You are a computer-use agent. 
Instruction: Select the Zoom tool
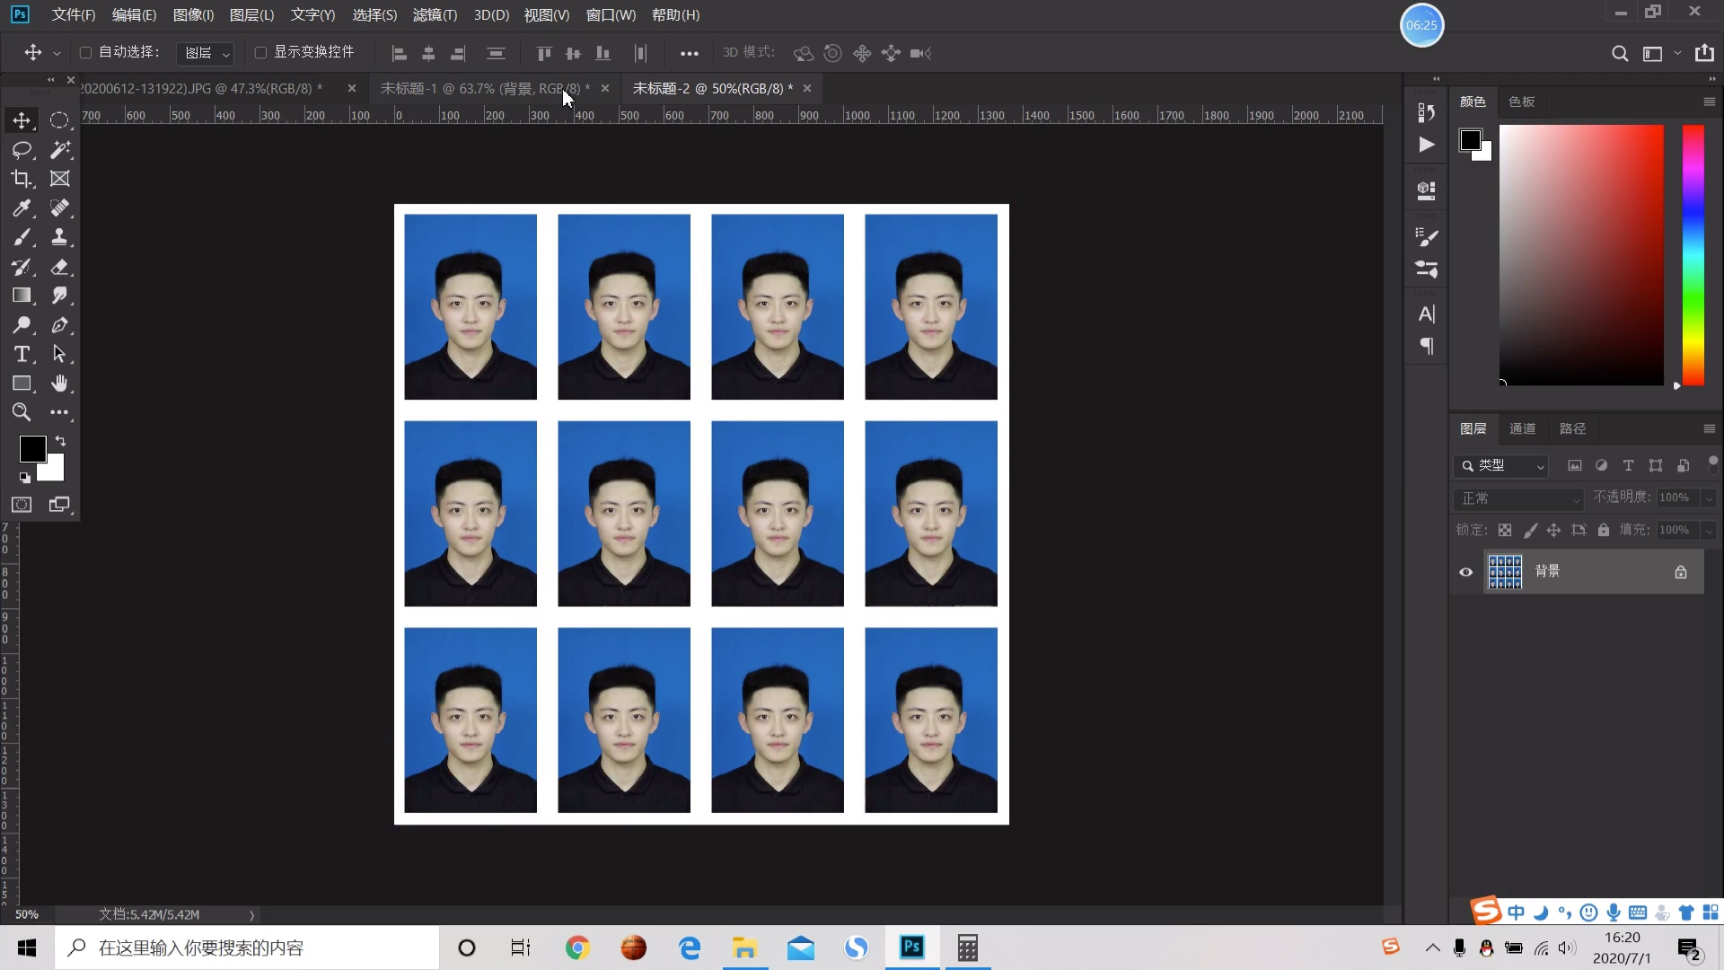[x=22, y=412]
